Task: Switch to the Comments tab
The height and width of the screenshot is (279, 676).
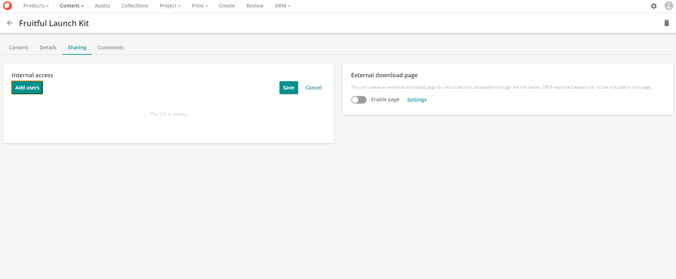Action: click(x=111, y=48)
